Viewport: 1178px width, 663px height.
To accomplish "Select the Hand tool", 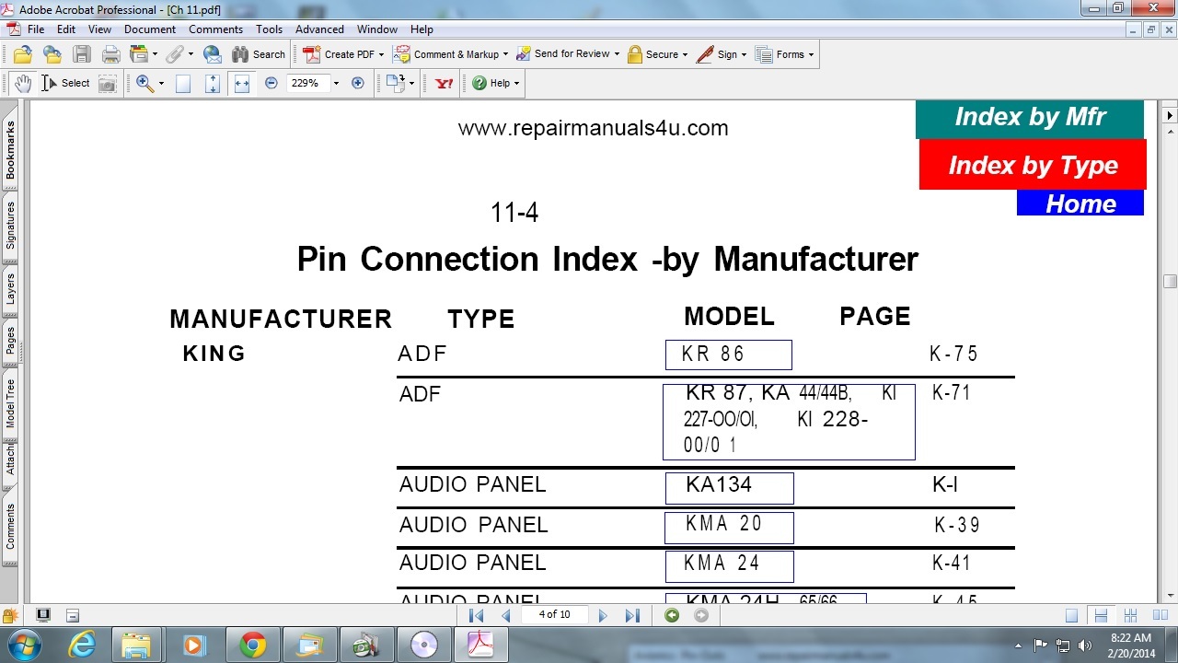I will (23, 83).
